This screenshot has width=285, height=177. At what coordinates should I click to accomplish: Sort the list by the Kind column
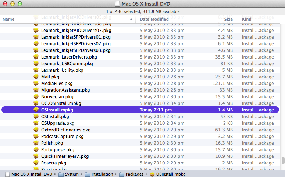click(247, 19)
